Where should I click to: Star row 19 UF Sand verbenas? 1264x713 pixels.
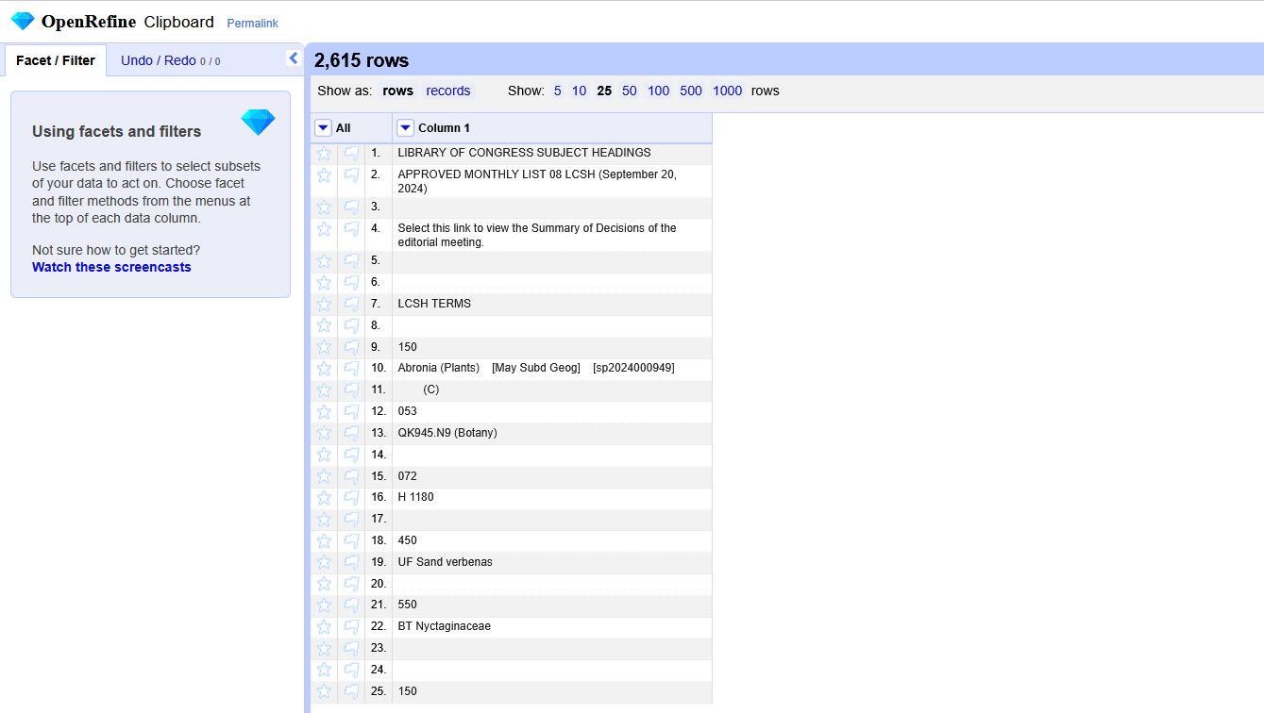point(324,562)
